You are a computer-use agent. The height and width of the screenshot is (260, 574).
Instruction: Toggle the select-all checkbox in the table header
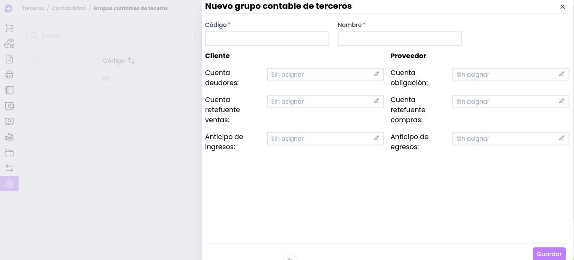(x=36, y=61)
